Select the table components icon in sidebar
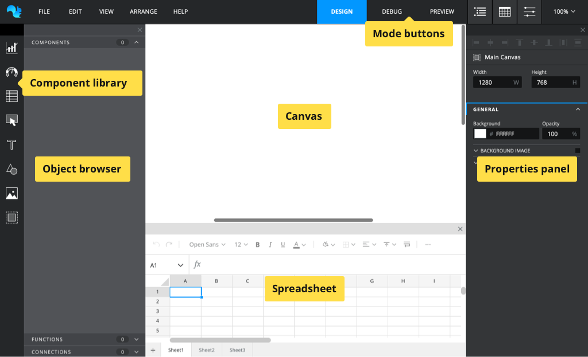This screenshot has width=588, height=357. [x=11, y=96]
